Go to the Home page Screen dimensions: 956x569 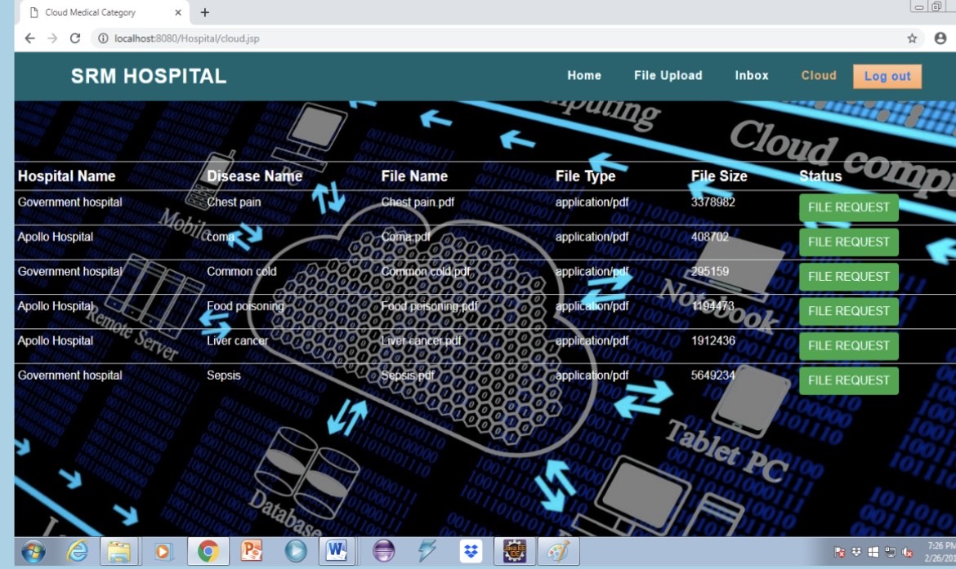pos(584,76)
